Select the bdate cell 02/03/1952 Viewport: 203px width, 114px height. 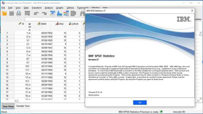[x=42, y=33]
